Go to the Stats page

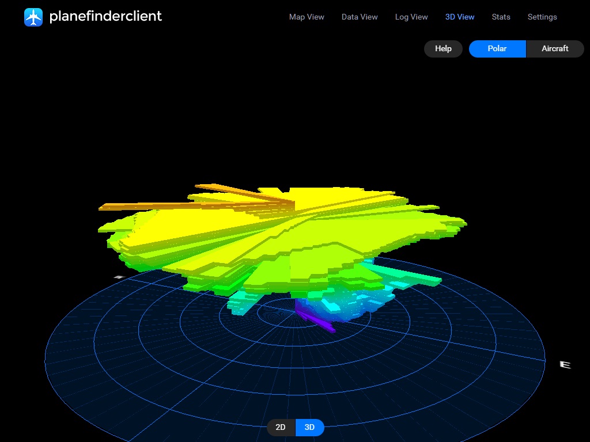501,17
